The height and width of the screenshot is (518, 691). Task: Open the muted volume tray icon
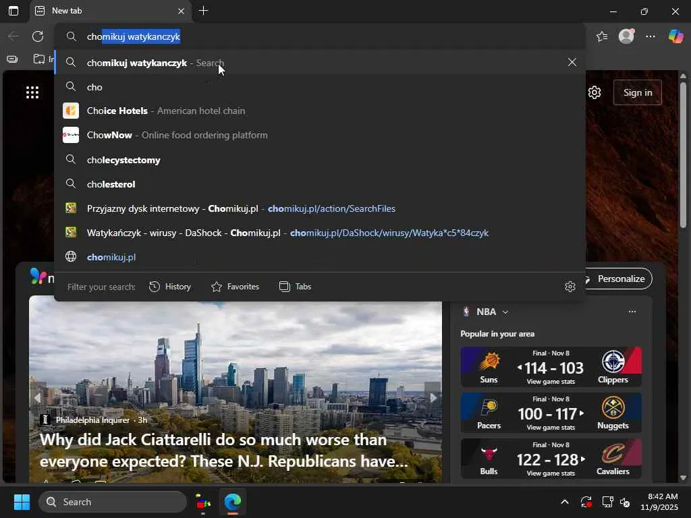(x=625, y=502)
